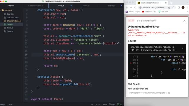189x106 pixels.
Task: Open the CheckersGame.js editor tab
Action: [x=36, y=6]
